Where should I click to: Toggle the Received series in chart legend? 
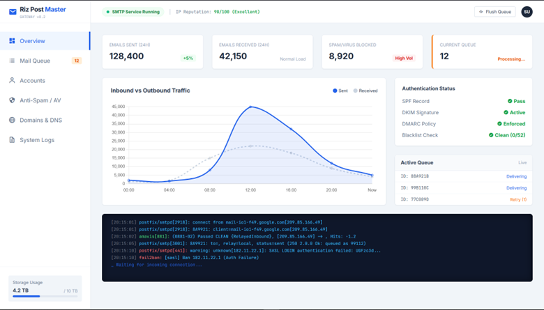click(365, 91)
